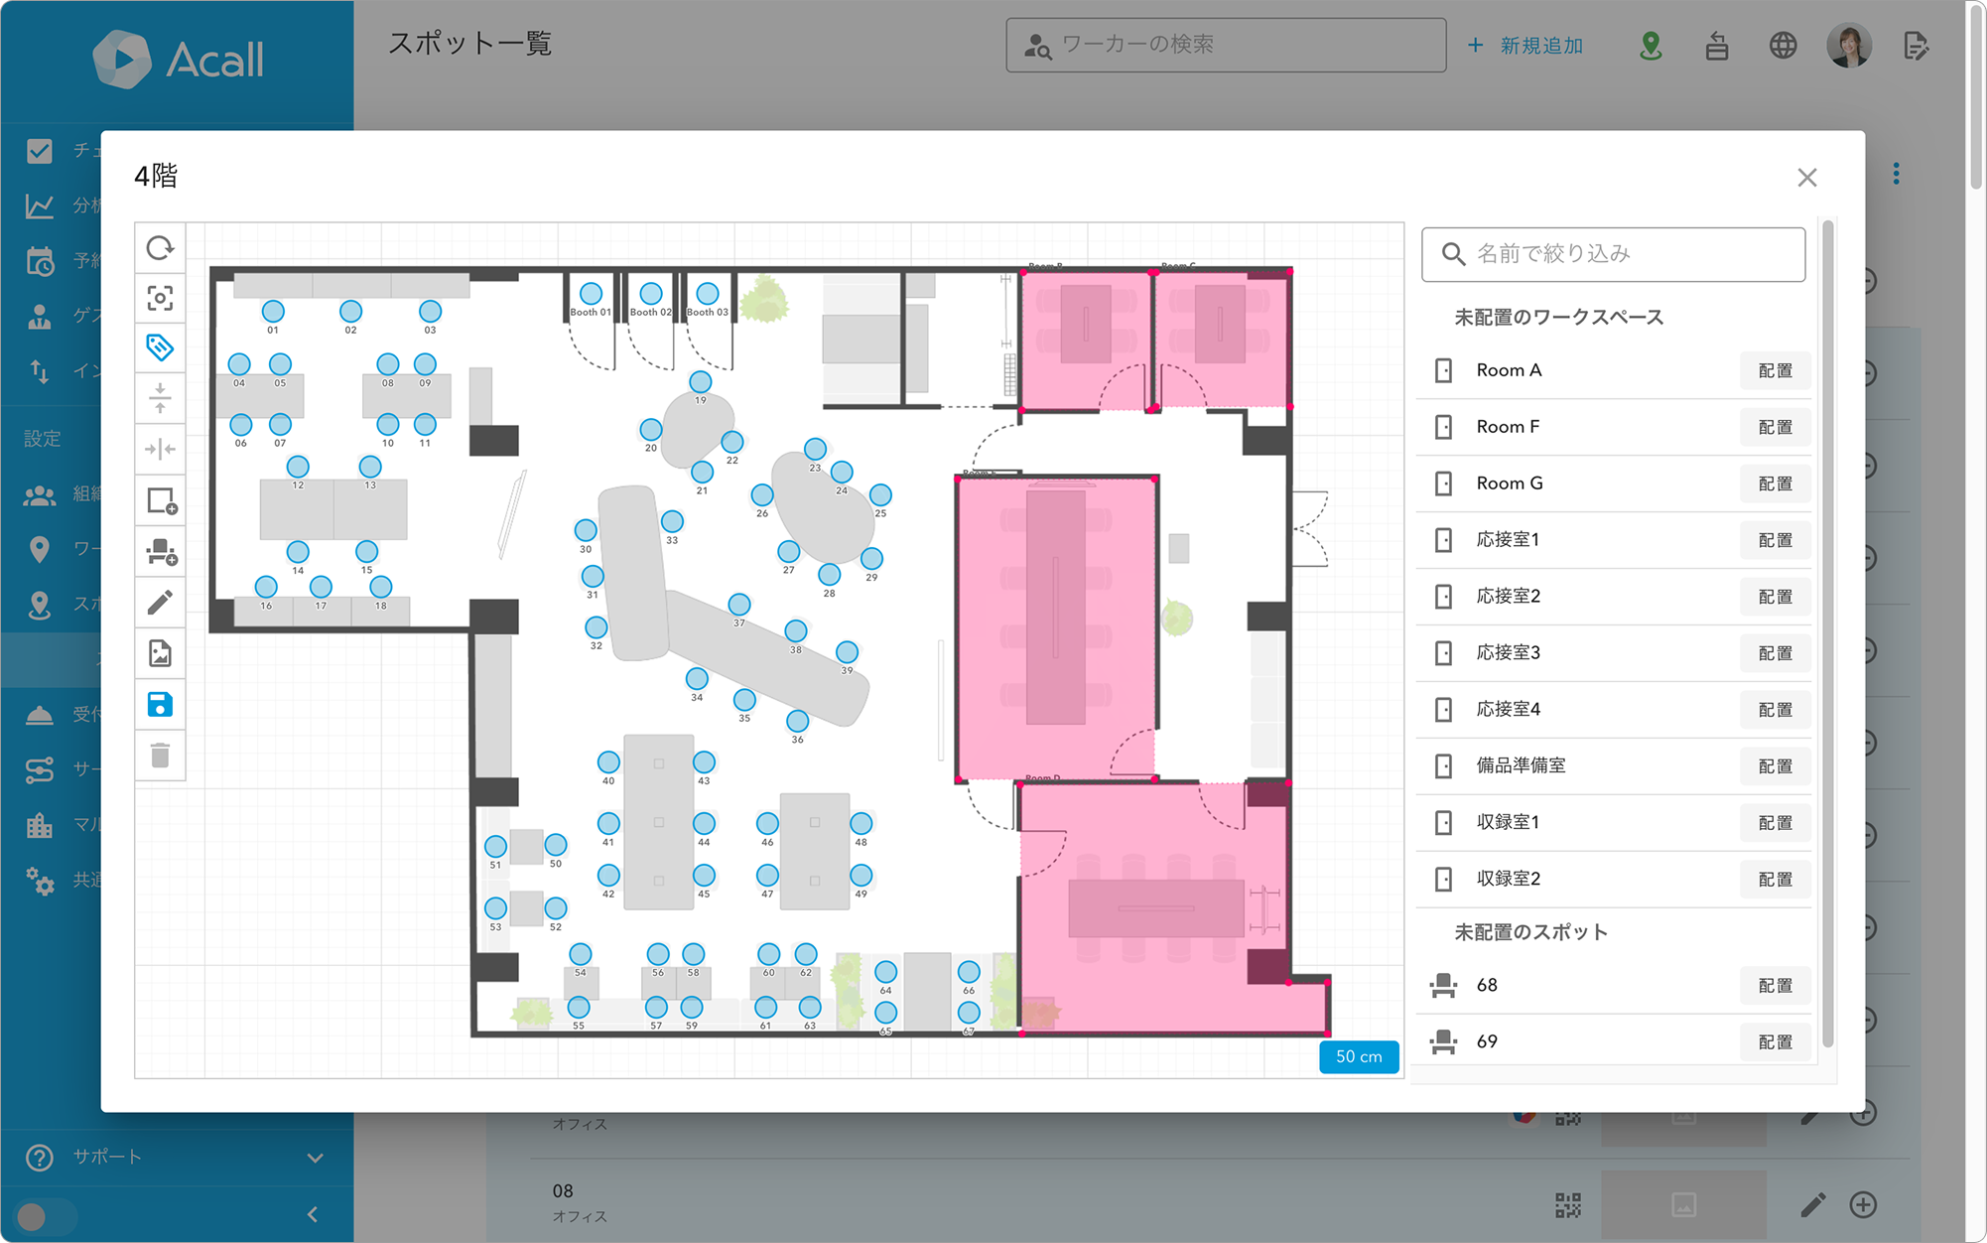Toggle the label tag tool

pos(160,348)
